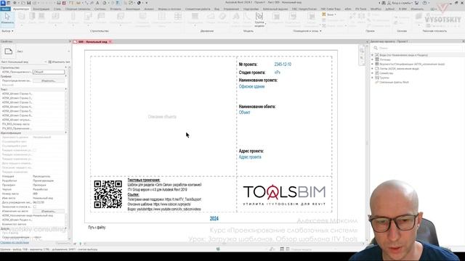The image size is (465, 261).
Task: Click the sheet type thumbnail in Properties
Action: [8, 51]
